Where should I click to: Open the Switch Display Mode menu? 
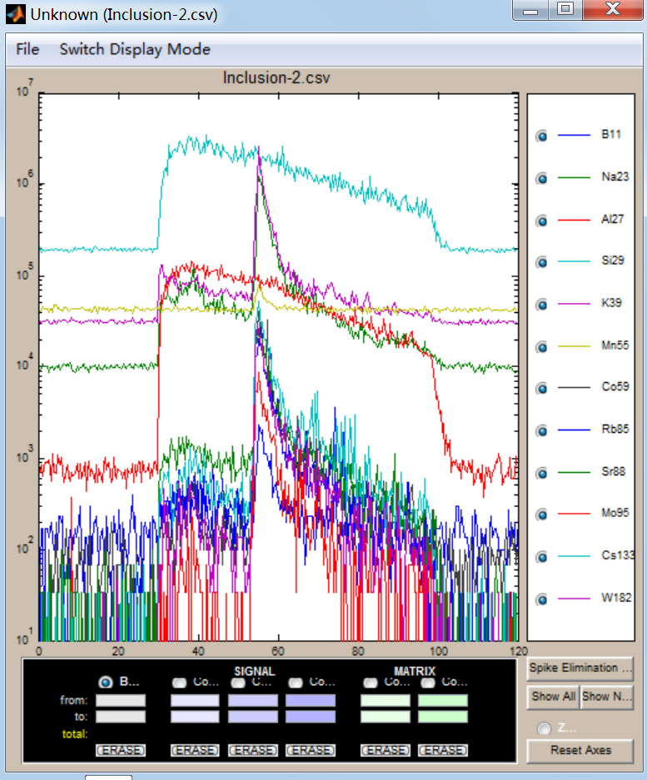135,49
